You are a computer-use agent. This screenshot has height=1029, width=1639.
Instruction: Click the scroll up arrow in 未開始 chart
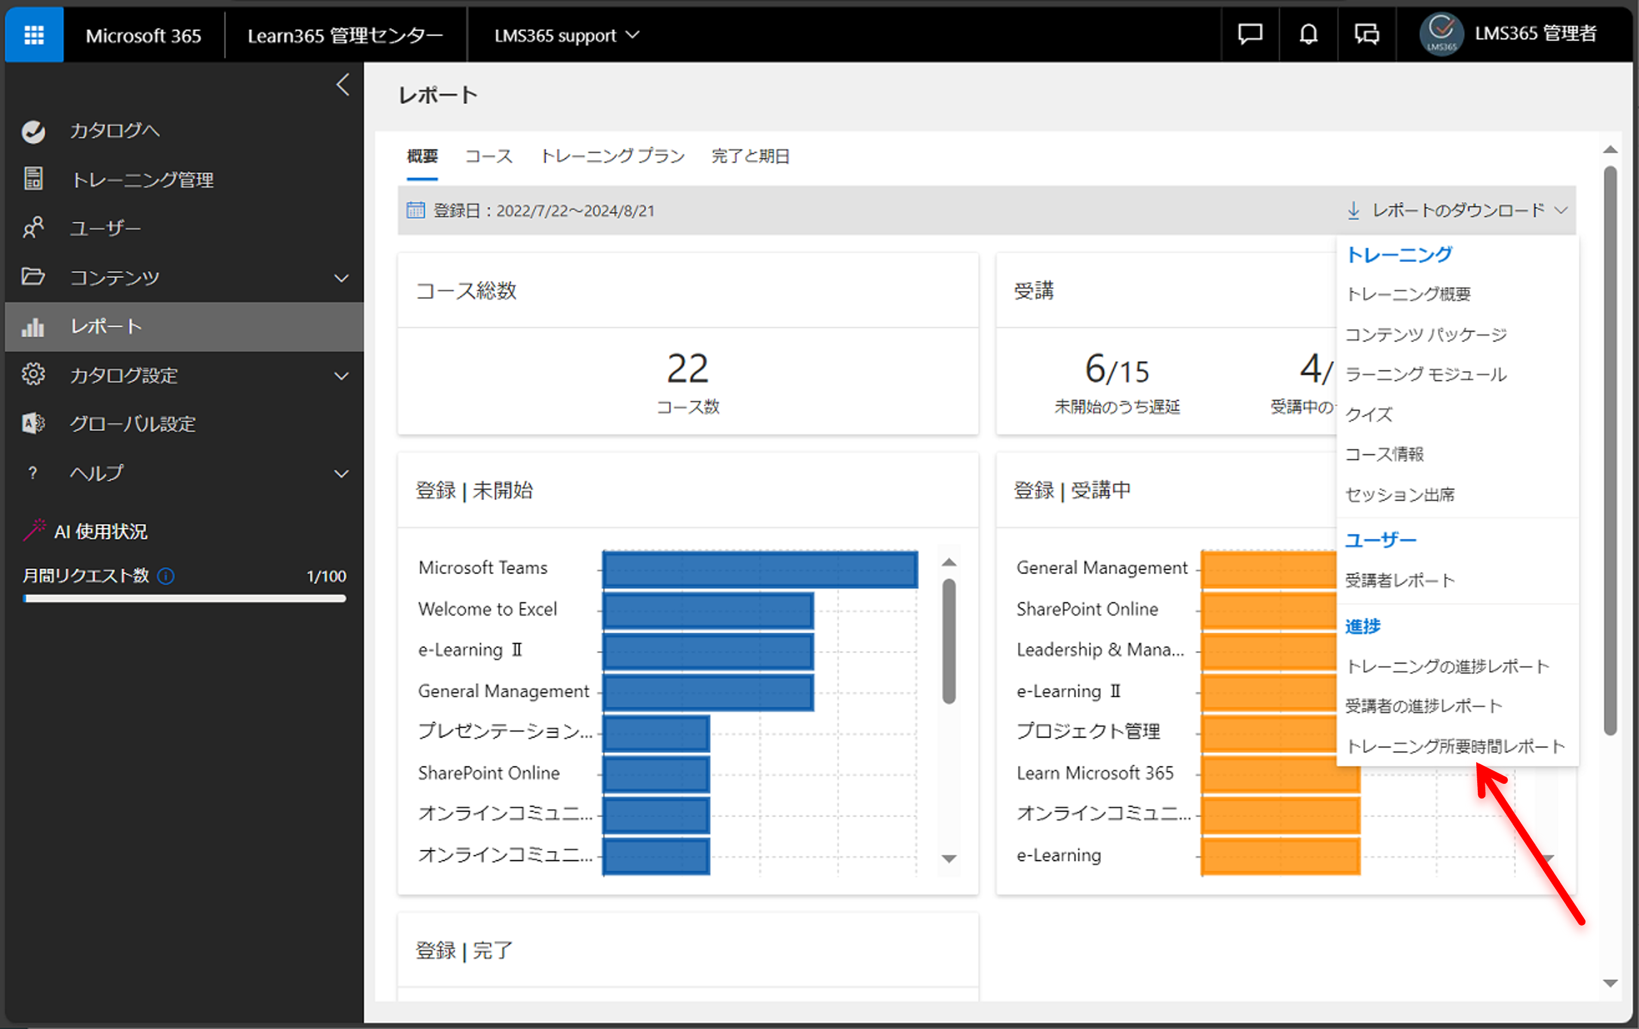948,562
